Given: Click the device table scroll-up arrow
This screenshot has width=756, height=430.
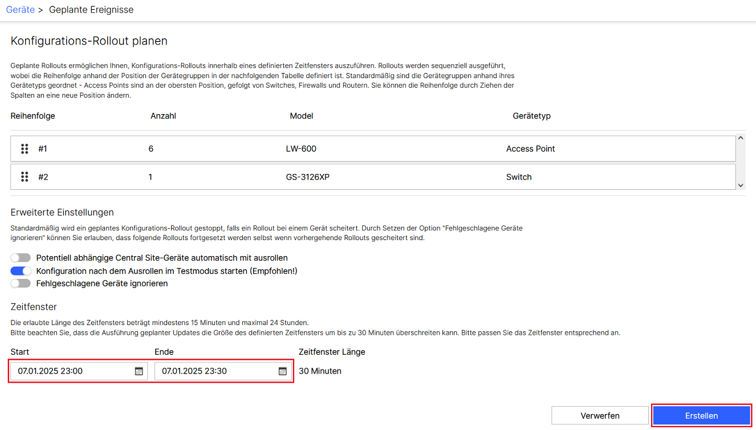Looking at the screenshot, I should [x=741, y=138].
